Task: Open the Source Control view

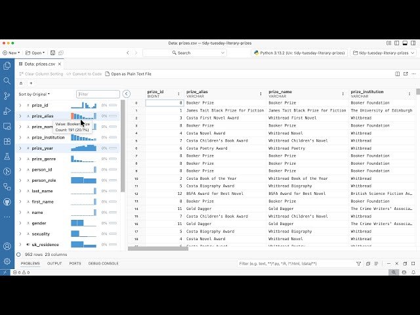Action: (7, 96)
